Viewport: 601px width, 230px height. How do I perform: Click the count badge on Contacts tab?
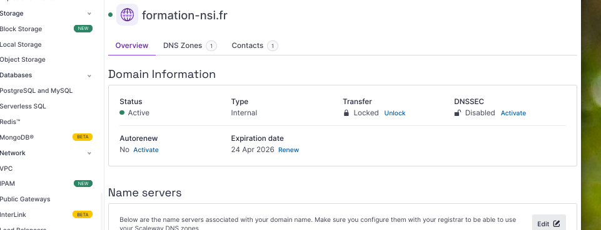pos(273,46)
